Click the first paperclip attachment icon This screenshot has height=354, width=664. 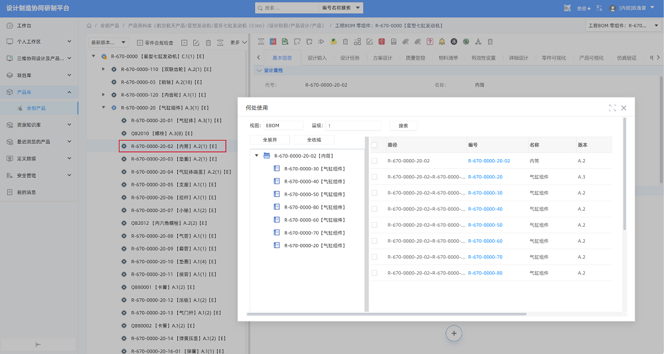click(405, 42)
